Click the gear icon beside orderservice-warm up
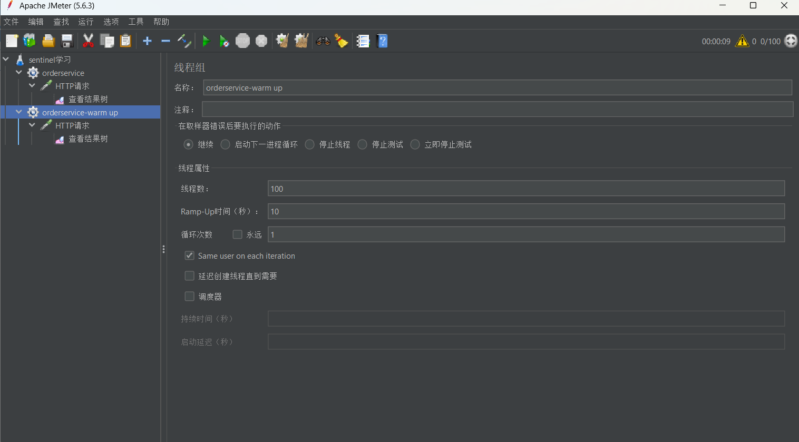 (33, 112)
